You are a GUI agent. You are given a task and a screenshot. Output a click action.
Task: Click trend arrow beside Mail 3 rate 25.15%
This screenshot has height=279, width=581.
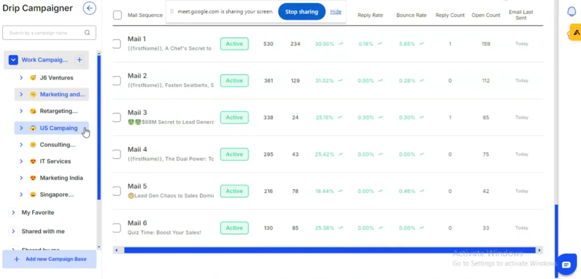coord(341,117)
